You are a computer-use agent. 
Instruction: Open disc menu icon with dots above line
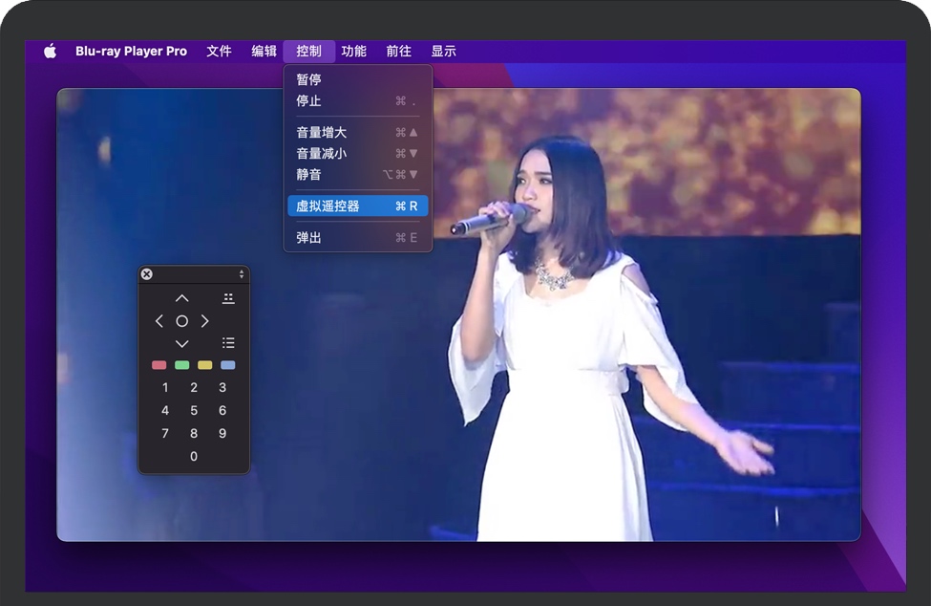[x=228, y=298]
